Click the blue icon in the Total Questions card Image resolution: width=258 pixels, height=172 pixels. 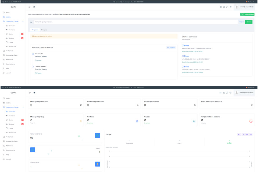tap(98, 135)
